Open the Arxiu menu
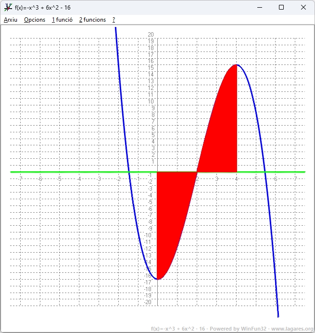This screenshot has height=333, width=315. (x=10, y=20)
